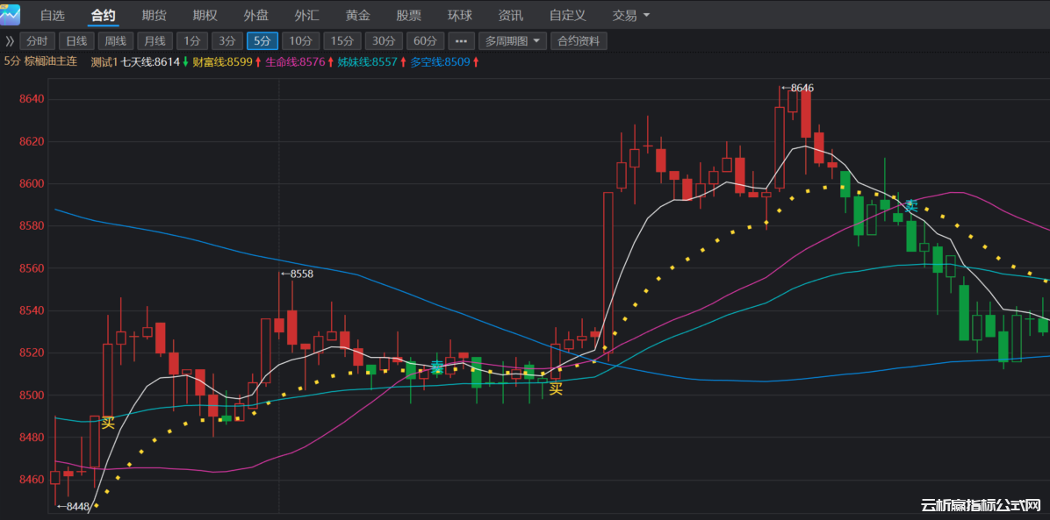This screenshot has height=520, width=1050.
Task: Click the 8646 high price marker
Action: (x=797, y=88)
